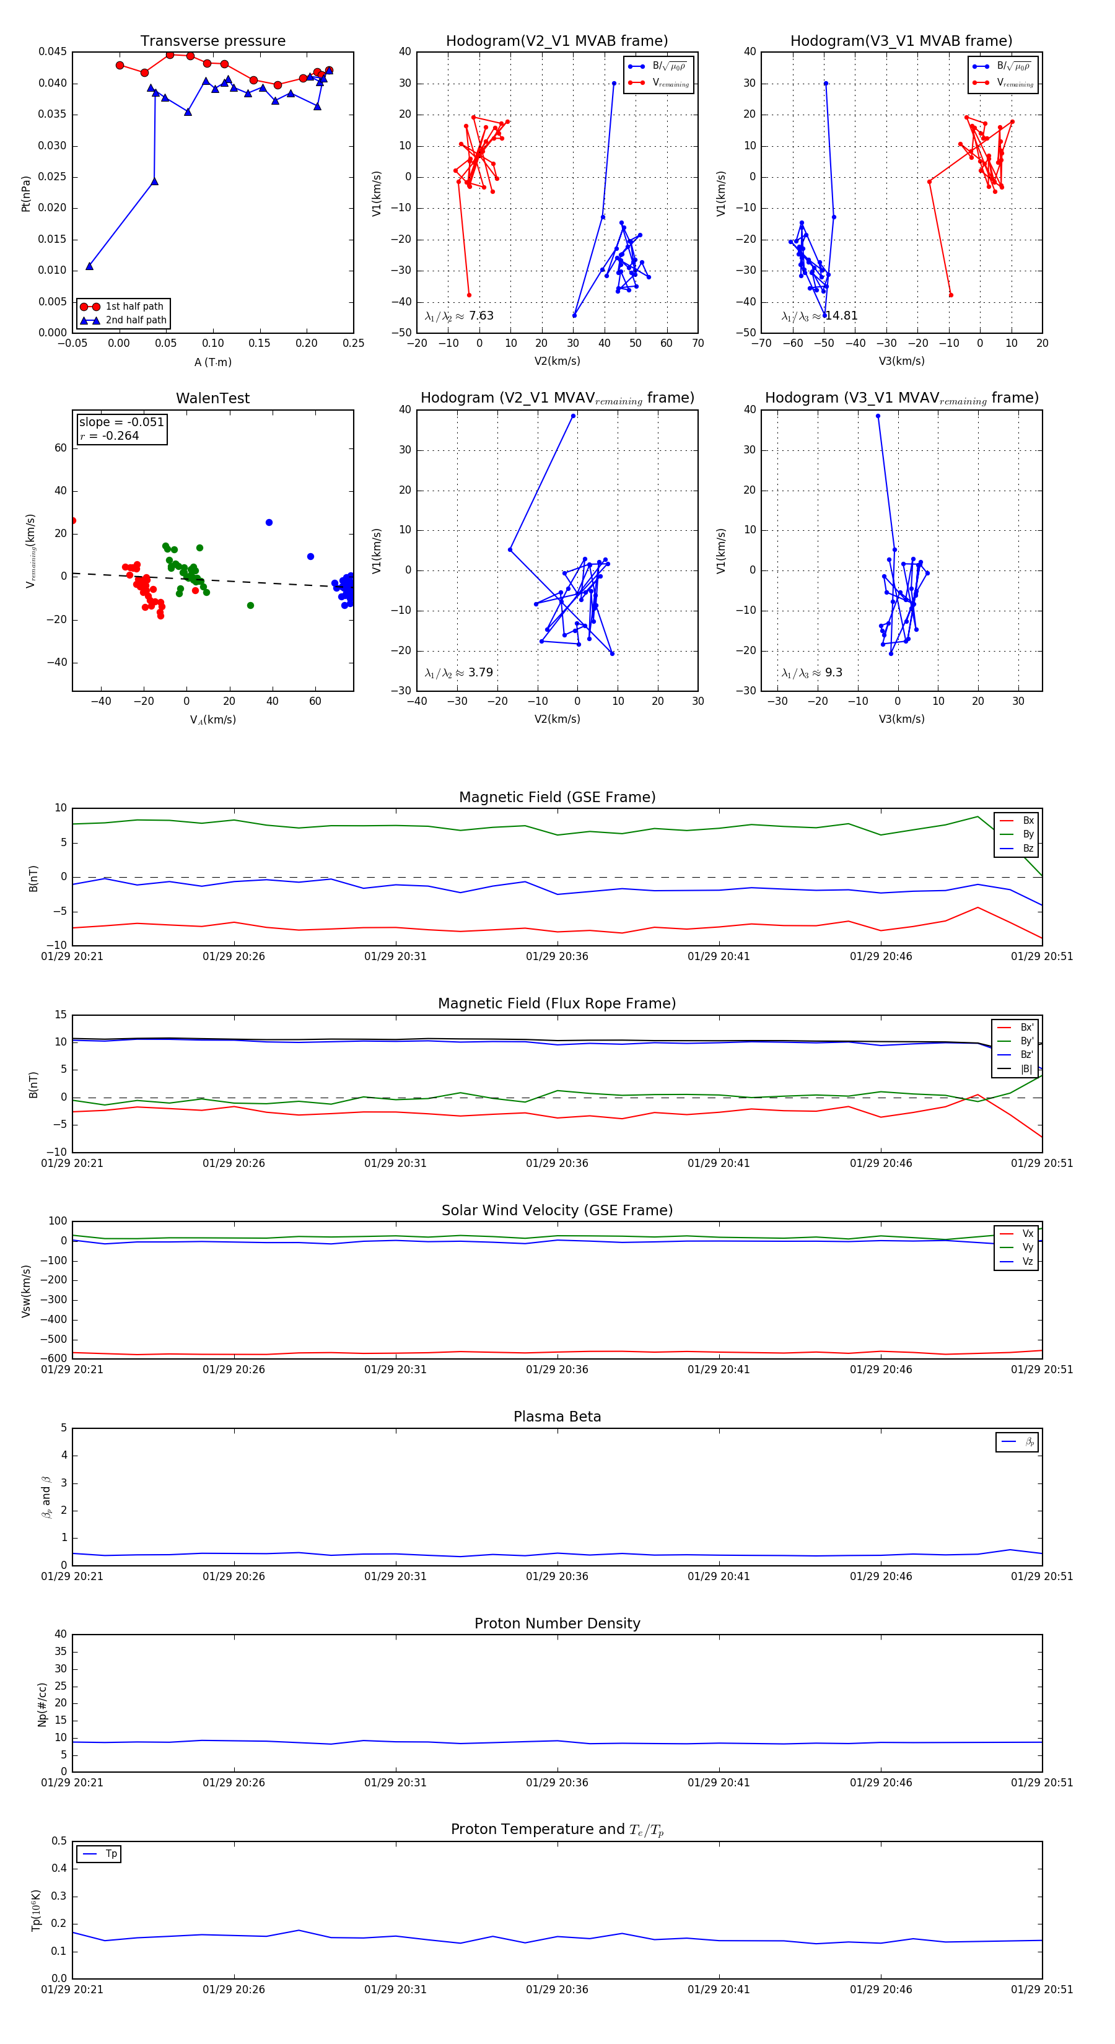Click the 'Vremaining' legend entry in V3_V1 MVAB hodogram

[1003, 82]
